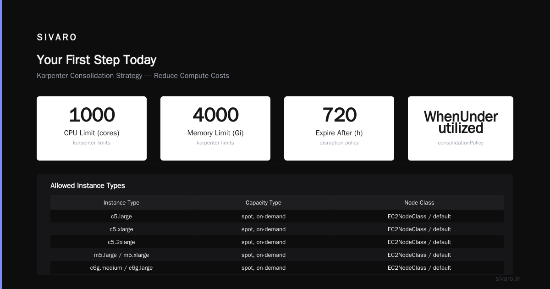Screen dimensions: 550x289
Task: Open the 1000 CPU Limit card
Action: coord(92,128)
